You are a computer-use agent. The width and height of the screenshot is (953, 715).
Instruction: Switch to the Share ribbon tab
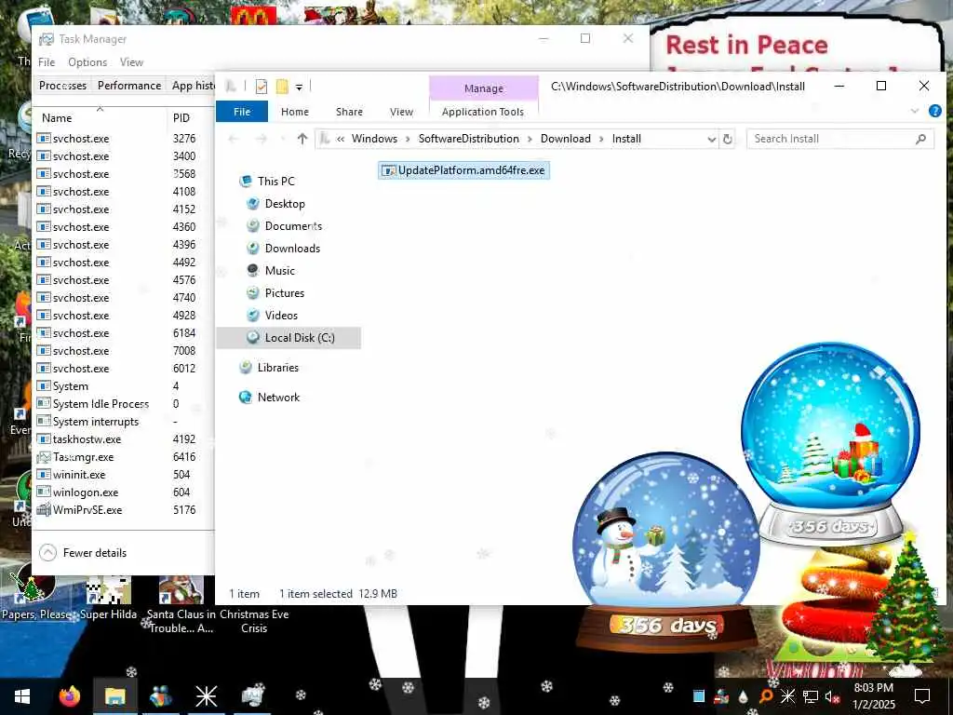pyautogui.click(x=350, y=112)
